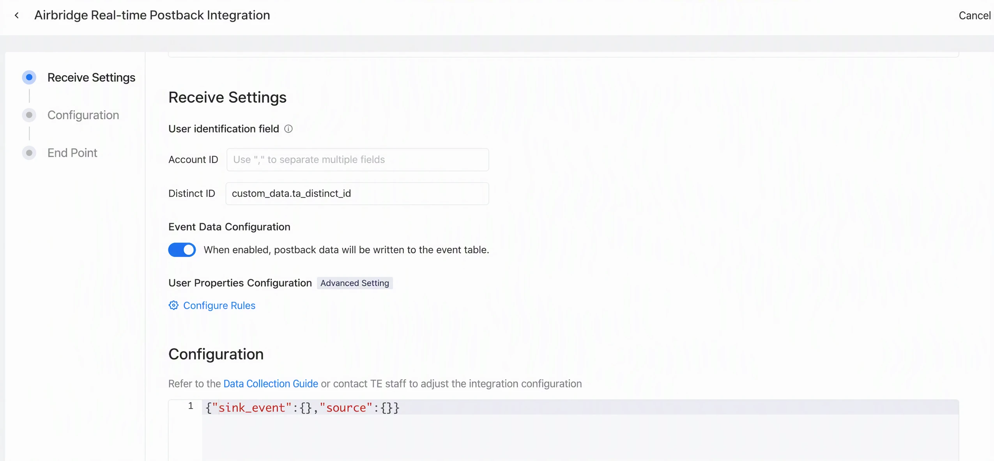Select the End Point step radio dot
This screenshot has width=994, height=461.
[x=29, y=153]
